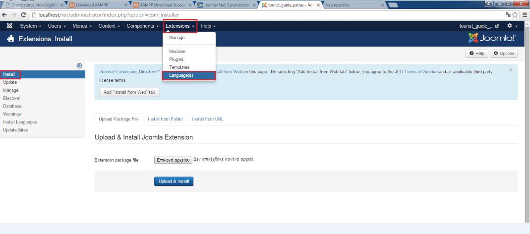Choose Manage from the Extensions dropdown
Image resolution: width=530 pixels, height=234 pixels.
click(189, 38)
